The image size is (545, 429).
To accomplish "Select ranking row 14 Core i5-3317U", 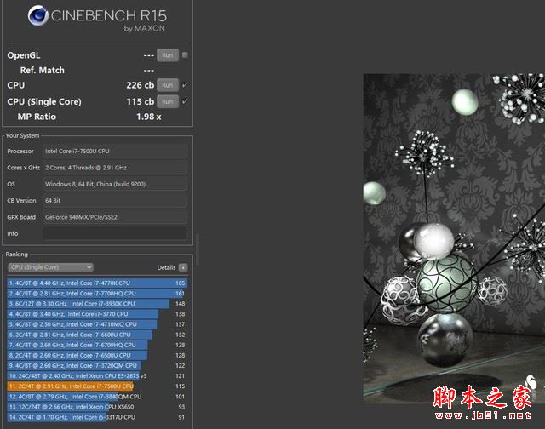I will (97, 417).
